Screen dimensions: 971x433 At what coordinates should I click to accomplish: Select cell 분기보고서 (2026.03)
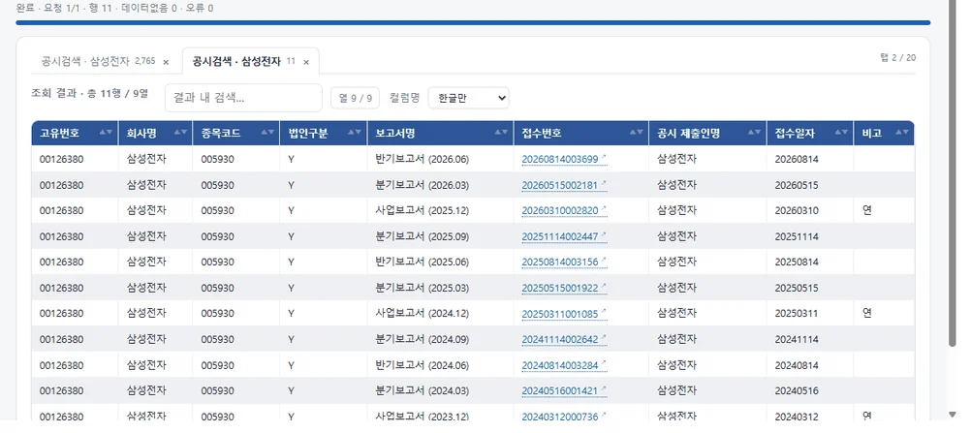click(x=440, y=185)
